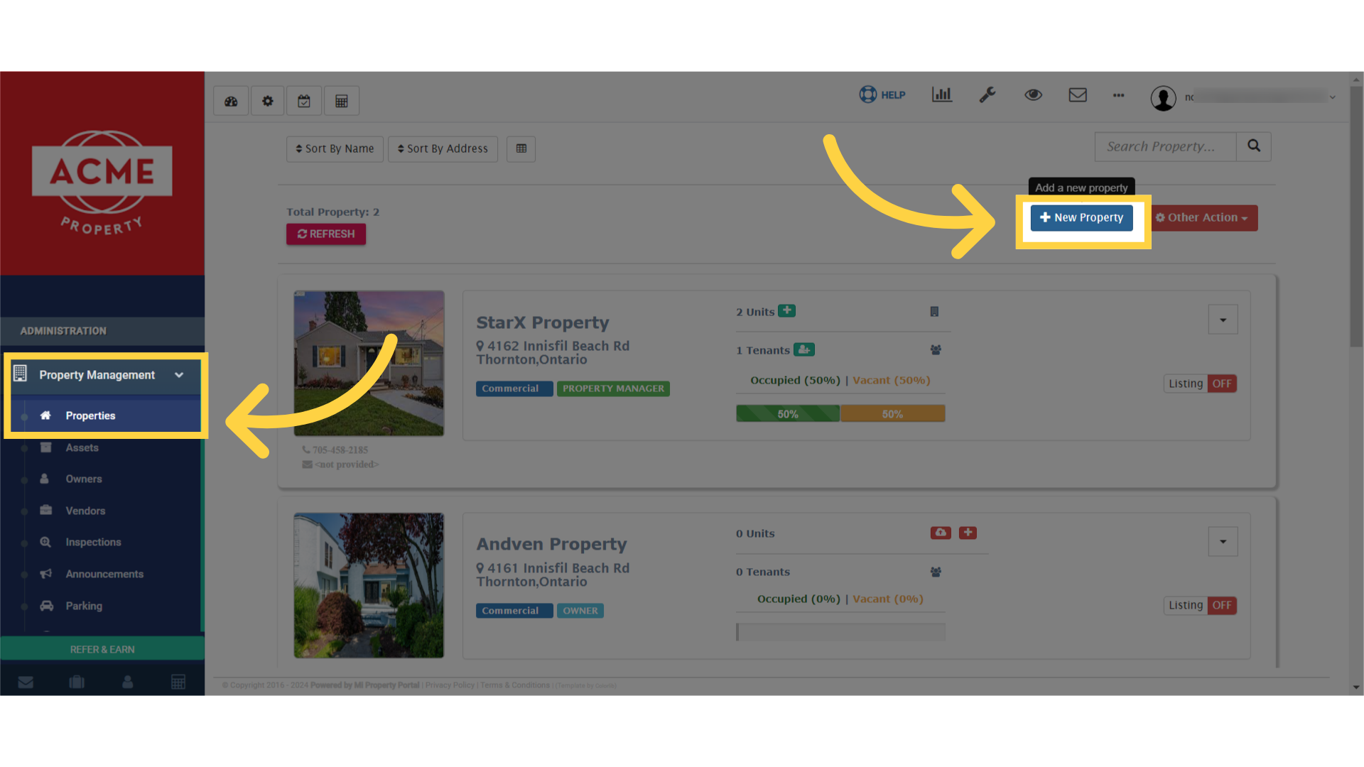1364x767 pixels.
Task: Collapse the Property Management section chevron
Action: [178, 375]
